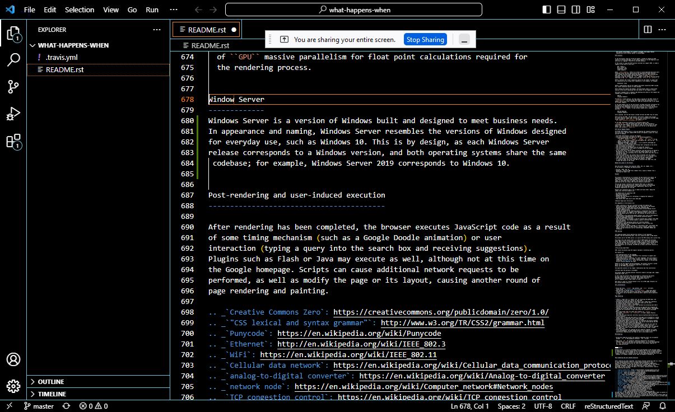Go back with the navigation arrow
Viewport: 675px width, 412px height.
(198, 10)
